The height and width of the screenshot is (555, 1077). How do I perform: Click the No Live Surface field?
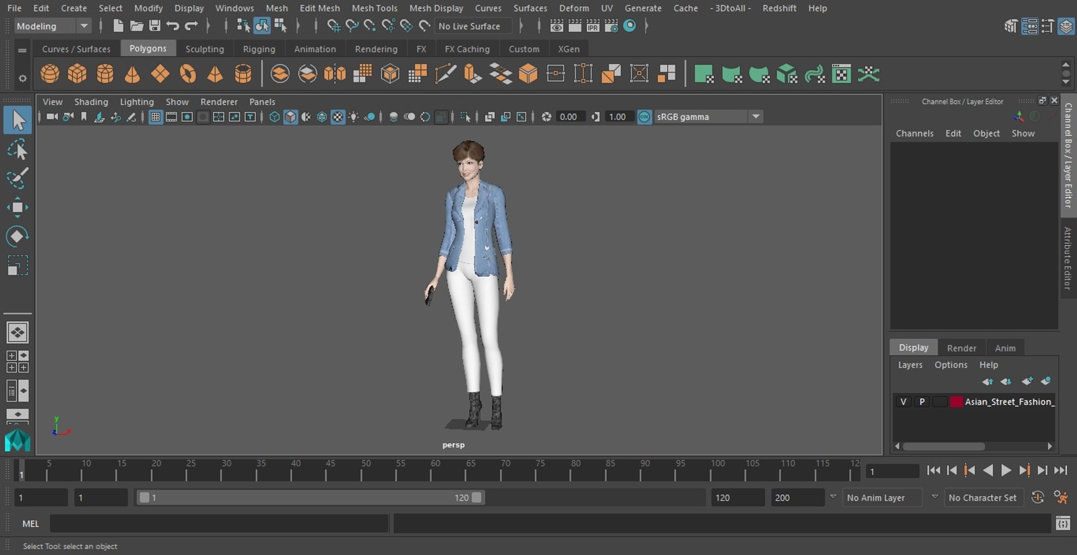click(x=473, y=26)
